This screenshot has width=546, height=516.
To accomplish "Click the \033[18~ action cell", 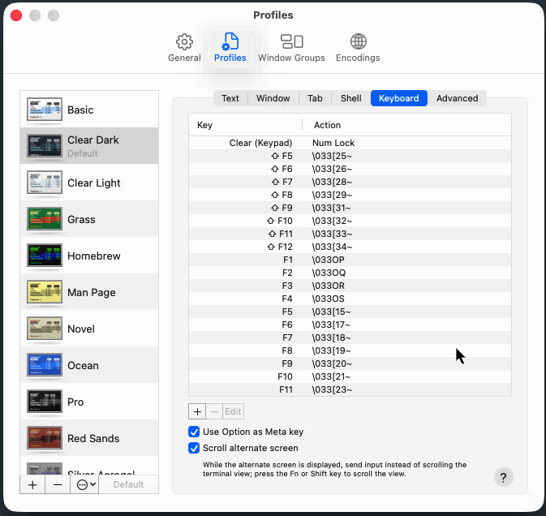I will tap(331, 338).
